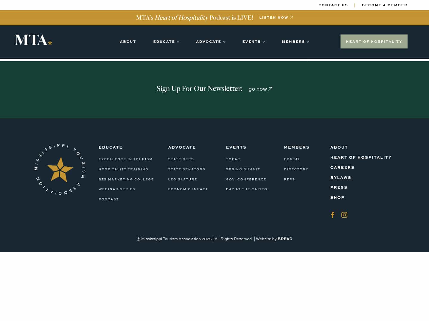Click the circular Mississippi Tourism Association seal
Viewport: 429px width, 321px height.
[60, 169]
